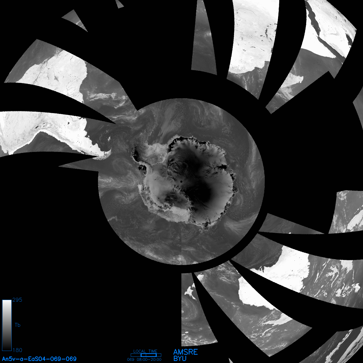Viewport: 363px width, 363px height.
Task: Click the 'Tb' brightness temperature label
Action: point(17,325)
